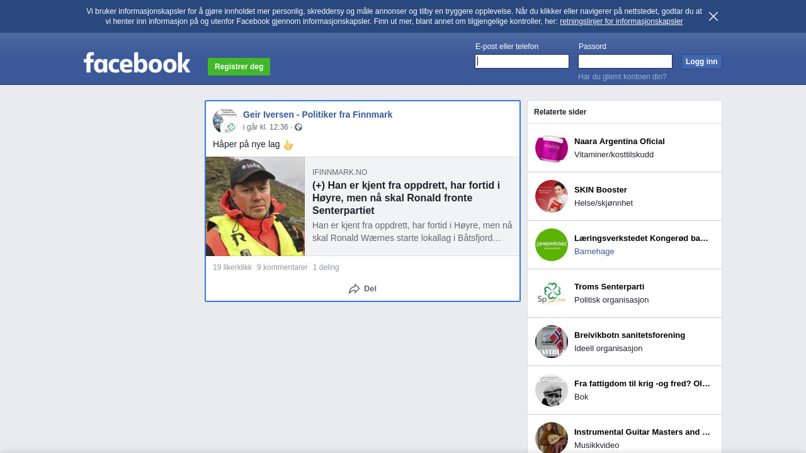Open SKIN Booster page name
The image size is (806, 453).
click(x=601, y=189)
